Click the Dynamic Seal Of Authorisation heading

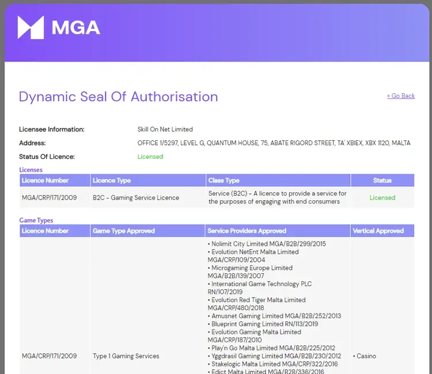119,97
